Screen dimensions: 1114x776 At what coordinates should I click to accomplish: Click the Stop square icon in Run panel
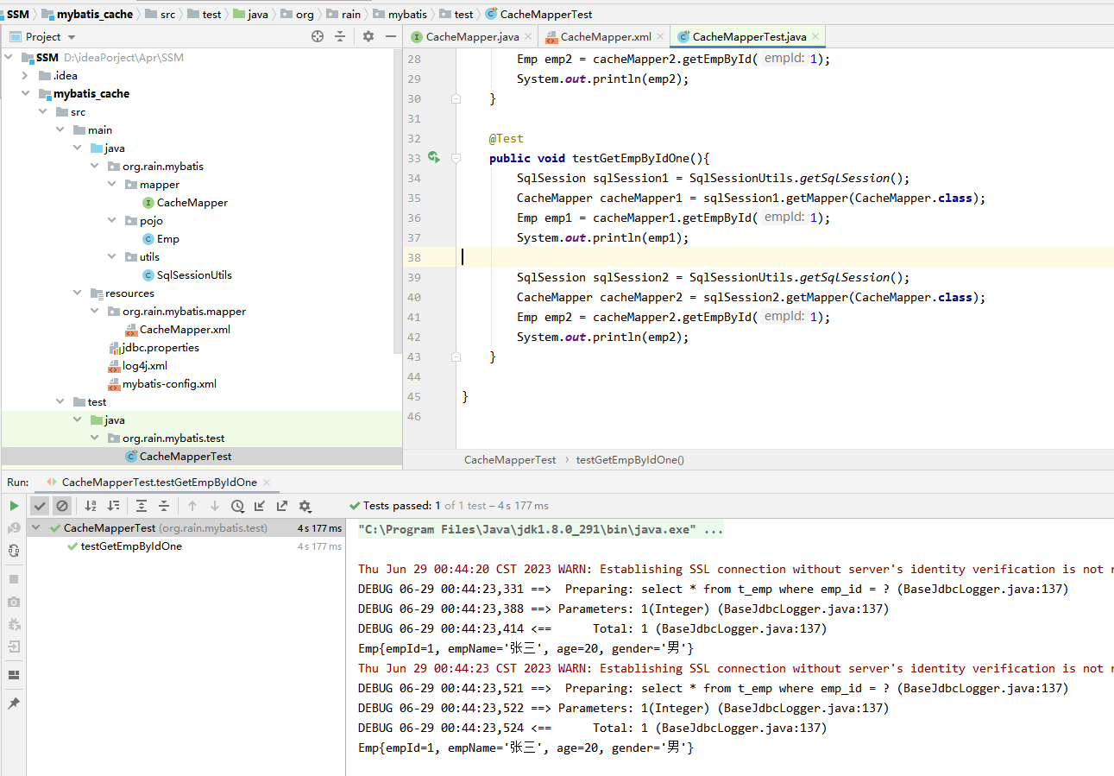14,579
